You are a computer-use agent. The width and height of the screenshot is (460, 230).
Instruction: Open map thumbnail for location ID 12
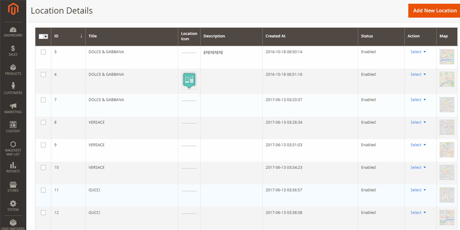[x=447, y=217]
